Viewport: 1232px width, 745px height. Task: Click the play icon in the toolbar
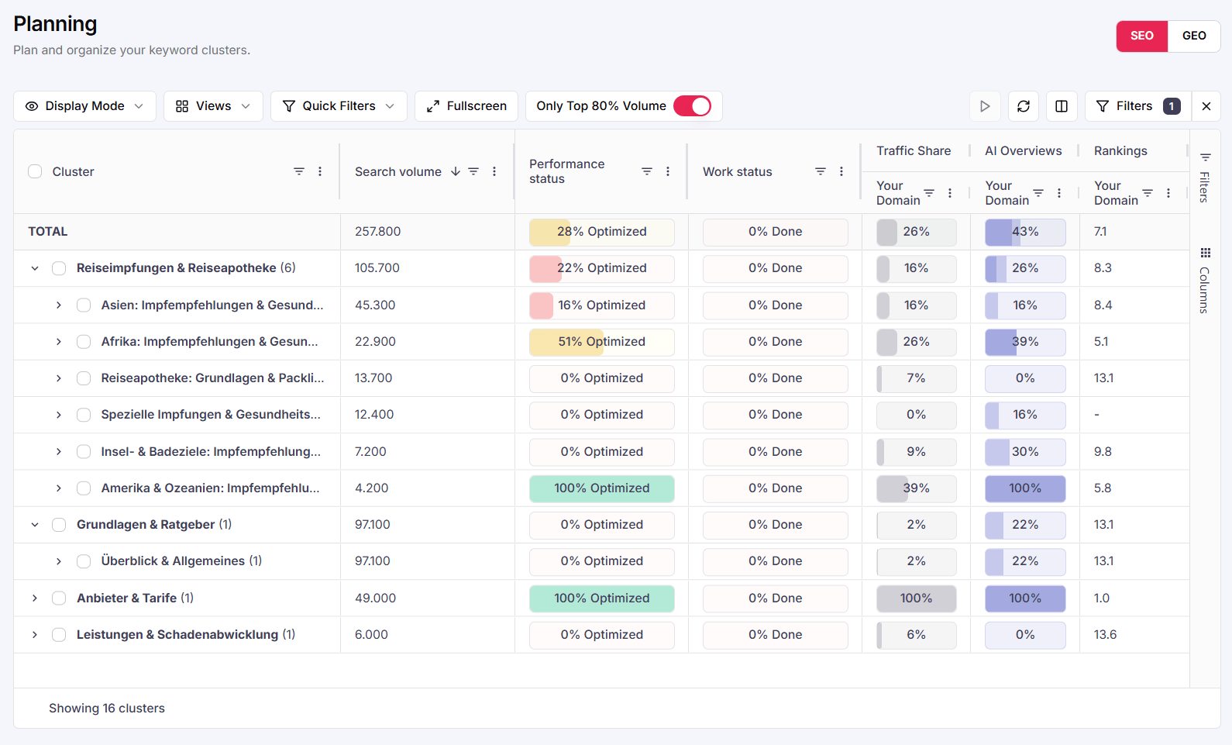click(985, 106)
